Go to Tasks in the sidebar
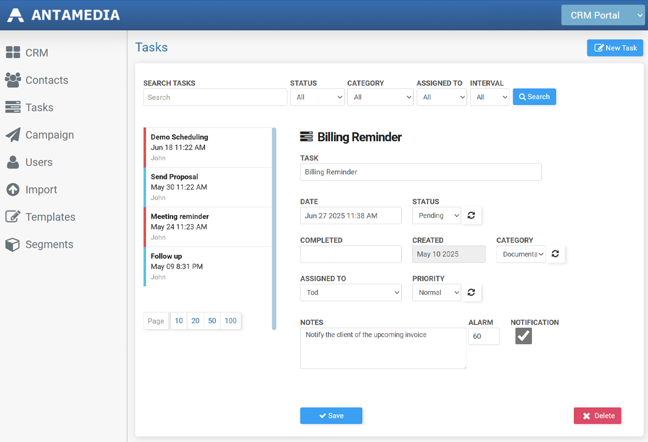This screenshot has width=648, height=442. coord(39,108)
